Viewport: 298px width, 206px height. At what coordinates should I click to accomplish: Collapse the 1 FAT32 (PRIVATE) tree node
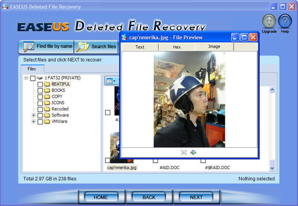[26, 78]
